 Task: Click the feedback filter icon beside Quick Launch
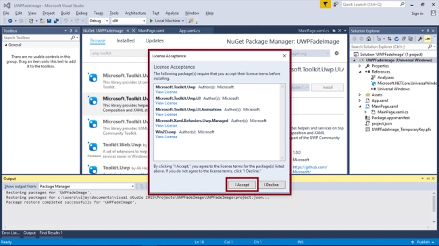point(325,4)
